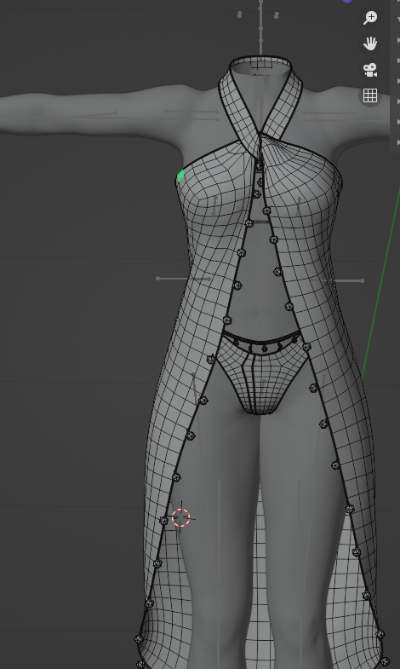
Task: Click the topmost button sphere below the neckline knot
Action: coord(260,165)
